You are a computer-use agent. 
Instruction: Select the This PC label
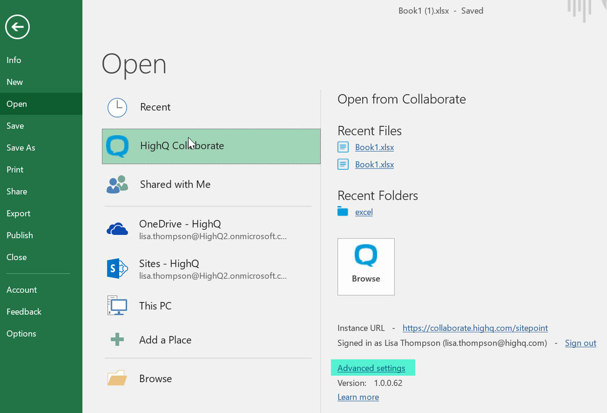(x=155, y=306)
